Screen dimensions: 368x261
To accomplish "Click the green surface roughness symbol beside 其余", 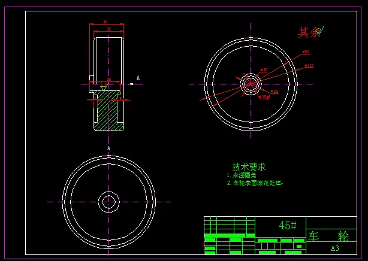I will 320,29.
